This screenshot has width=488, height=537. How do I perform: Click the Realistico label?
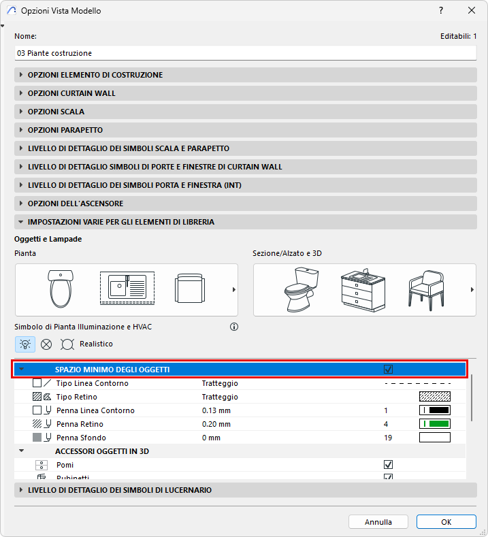point(96,344)
